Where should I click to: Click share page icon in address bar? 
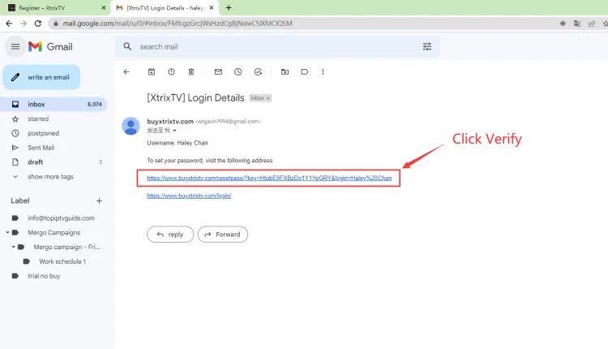pos(592,24)
